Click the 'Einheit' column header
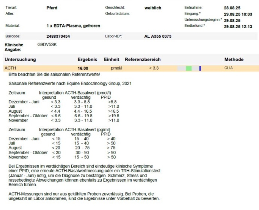Screen dimensions: 259x210 112,60
